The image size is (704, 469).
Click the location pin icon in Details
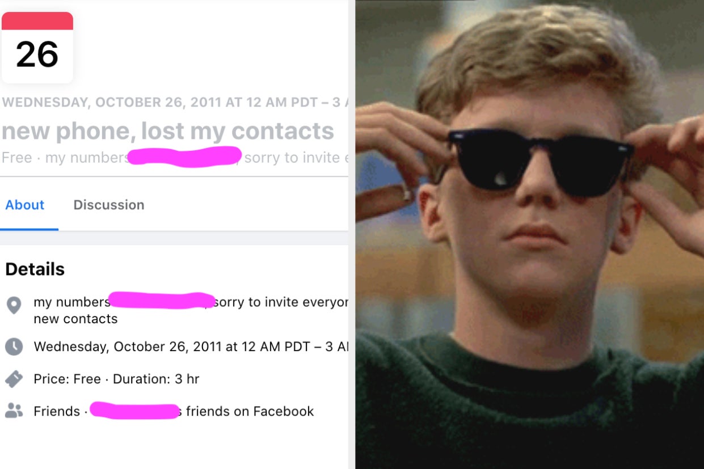[x=14, y=305]
